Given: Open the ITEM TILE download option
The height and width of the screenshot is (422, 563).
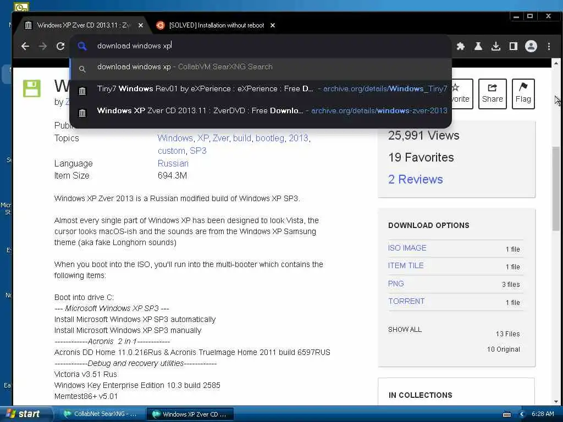Looking at the screenshot, I should [x=406, y=265].
